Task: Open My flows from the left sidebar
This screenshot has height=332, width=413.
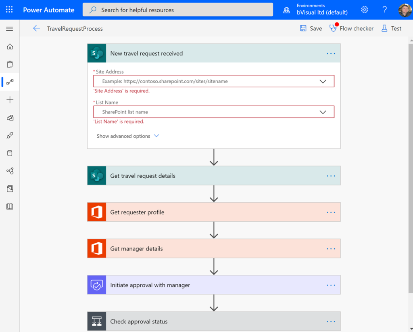Action: (9, 82)
